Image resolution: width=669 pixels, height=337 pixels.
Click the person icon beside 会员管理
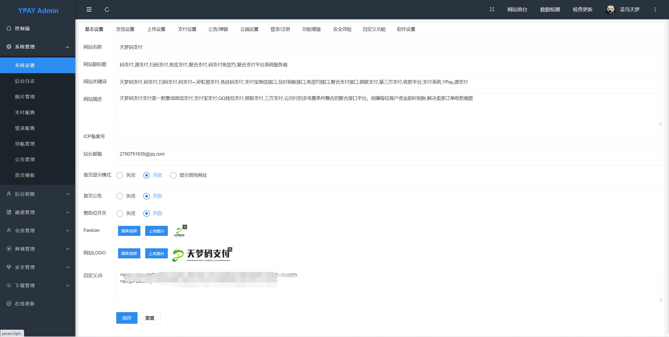pos(9,230)
